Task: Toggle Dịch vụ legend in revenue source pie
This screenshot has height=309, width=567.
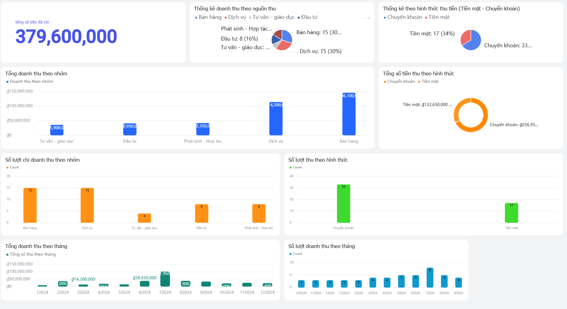Action: coord(235,17)
